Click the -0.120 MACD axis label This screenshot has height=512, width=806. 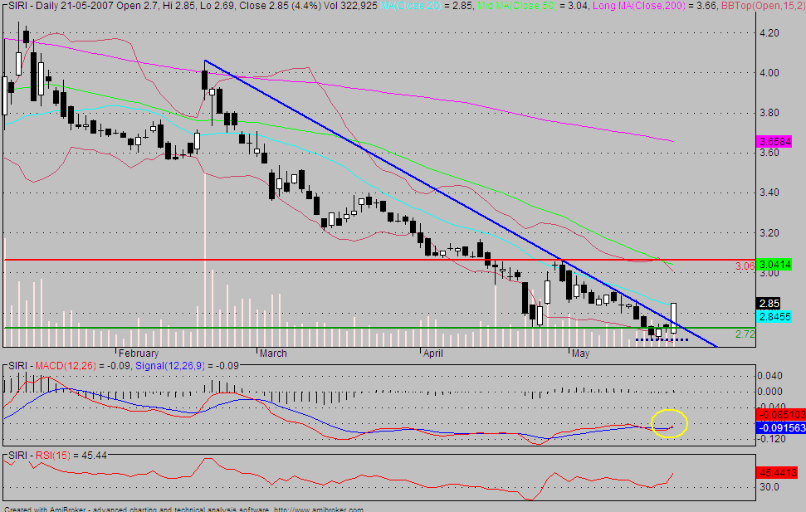[770, 439]
